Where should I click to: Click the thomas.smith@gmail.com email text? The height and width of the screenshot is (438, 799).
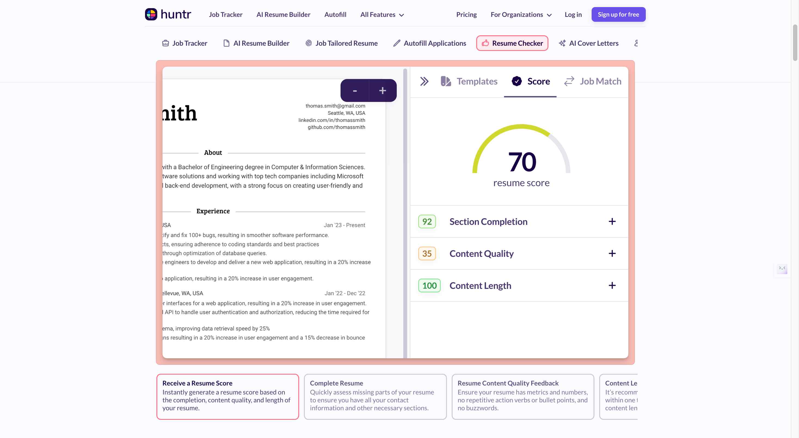(335, 106)
